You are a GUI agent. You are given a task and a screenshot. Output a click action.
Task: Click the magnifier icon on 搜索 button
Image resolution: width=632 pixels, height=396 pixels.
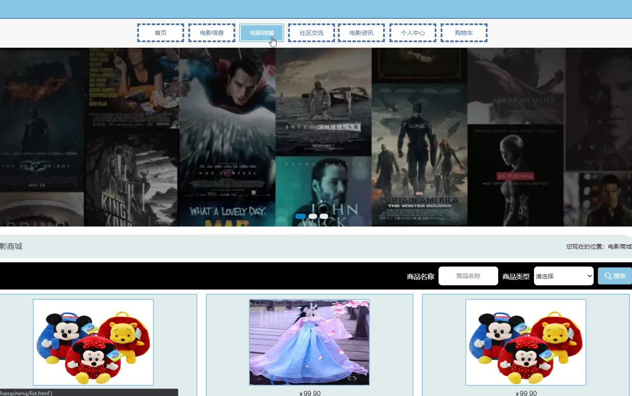tap(608, 276)
